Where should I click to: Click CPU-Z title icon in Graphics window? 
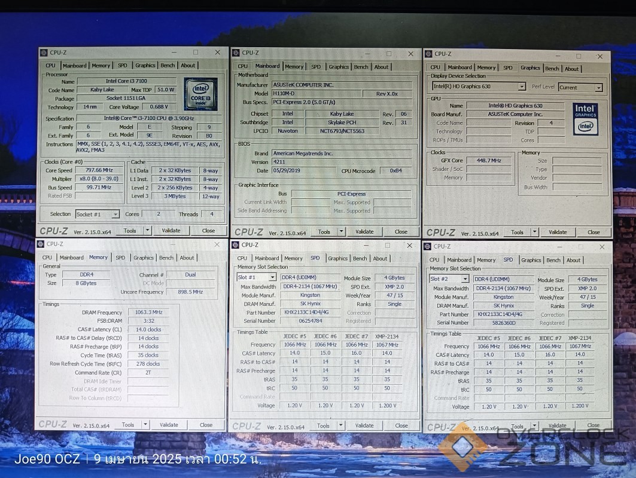click(428, 54)
